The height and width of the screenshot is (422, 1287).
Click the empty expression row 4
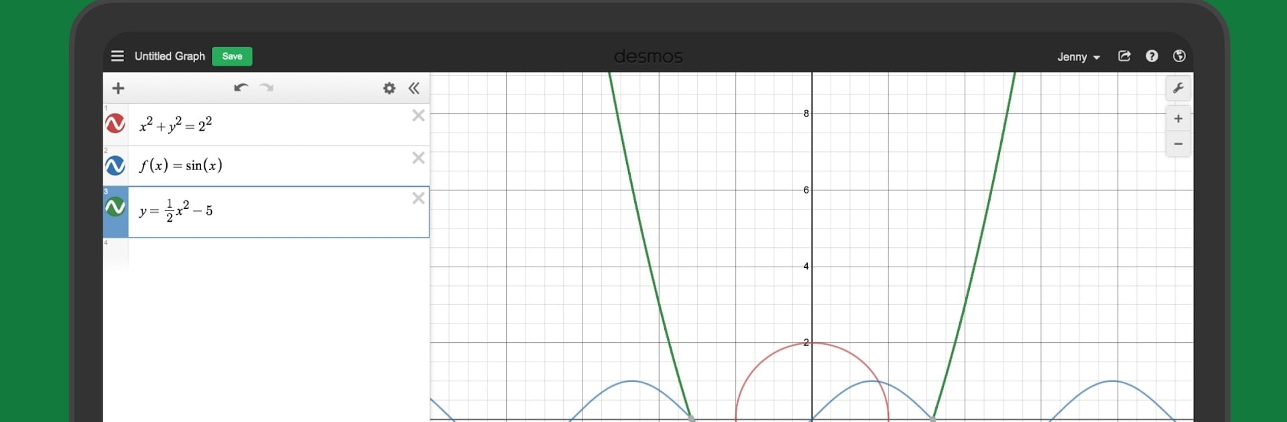(x=266, y=255)
